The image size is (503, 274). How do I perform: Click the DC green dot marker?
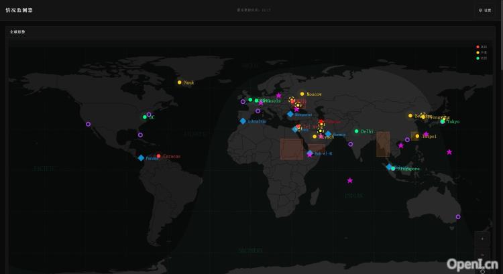click(145, 117)
